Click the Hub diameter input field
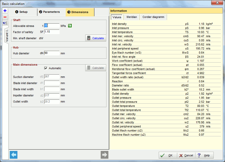The width and height of the screenshot is (225, 162). 52,53
